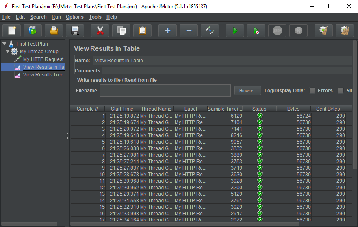Click bytes value 56724
This screenshot has width=358, height=227.
tap(304, 116)
